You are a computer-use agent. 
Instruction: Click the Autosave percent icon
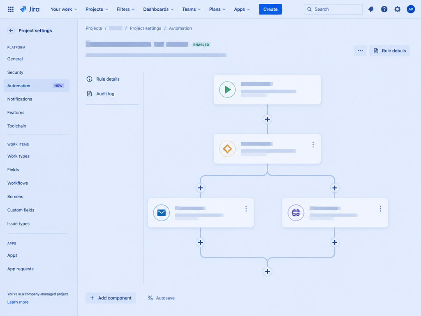(x=150, y=298)
